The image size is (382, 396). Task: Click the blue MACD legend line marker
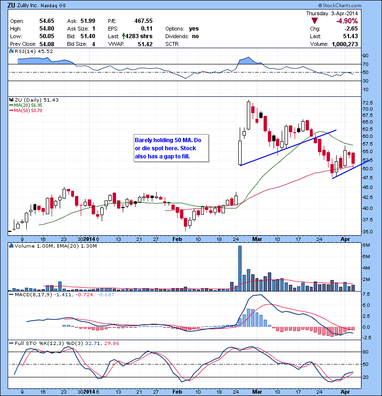[x=11, y=294]
